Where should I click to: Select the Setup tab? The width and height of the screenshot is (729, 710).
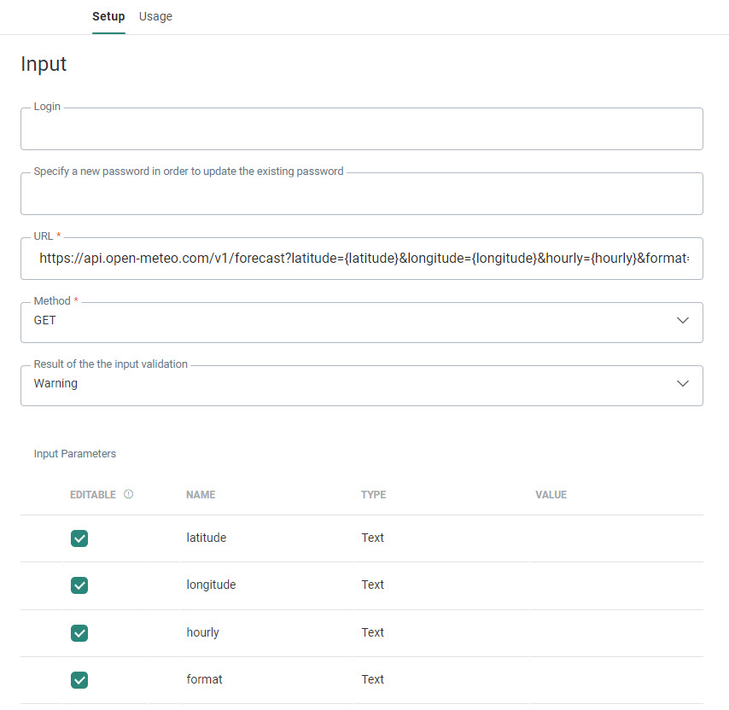(x=108, y=16)
